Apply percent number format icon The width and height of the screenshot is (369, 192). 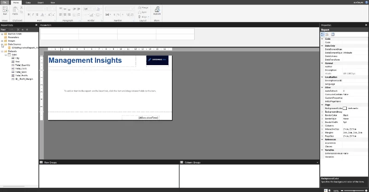pyautogui.click(x=119, y=15)
